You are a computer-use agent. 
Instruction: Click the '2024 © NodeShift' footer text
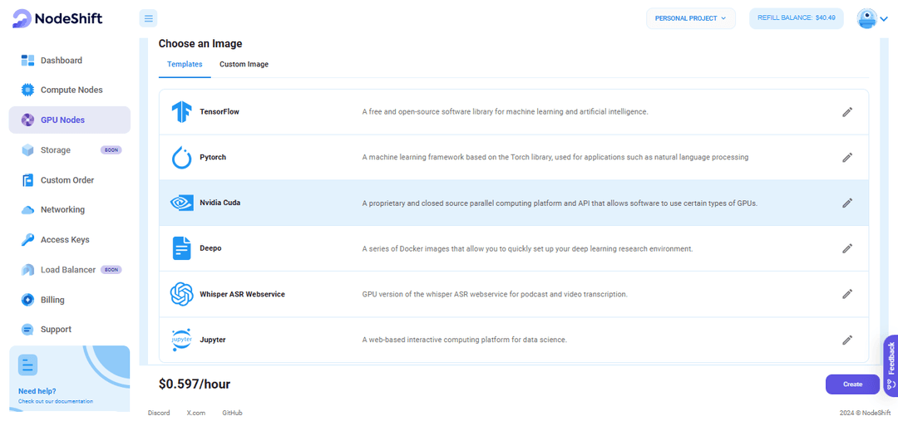tap(866, 413)
